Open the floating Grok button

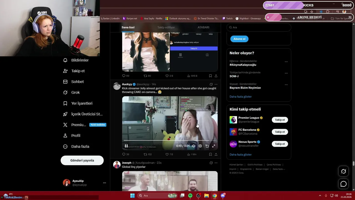[343, 171]
